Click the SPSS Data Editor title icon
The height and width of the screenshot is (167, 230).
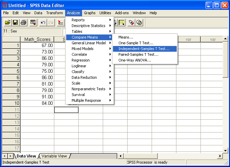(x=5, y=5)
